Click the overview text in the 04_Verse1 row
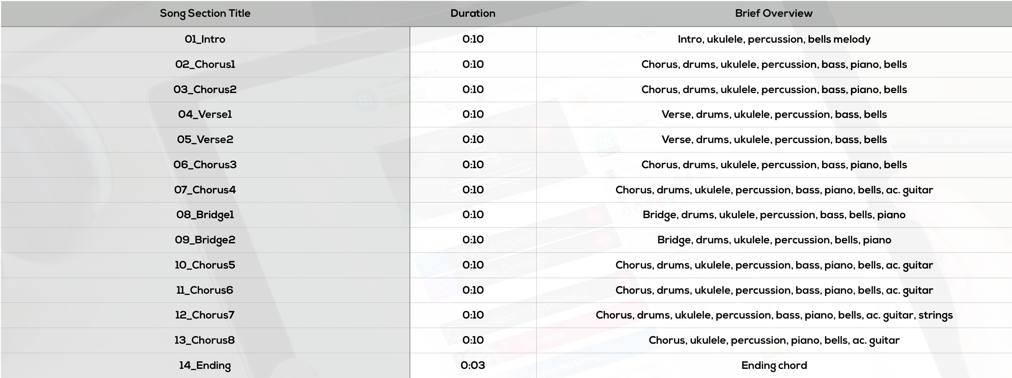1012x378 pixels. [774, 114]
